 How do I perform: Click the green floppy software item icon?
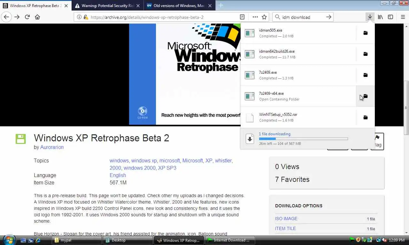click(21, 139)
